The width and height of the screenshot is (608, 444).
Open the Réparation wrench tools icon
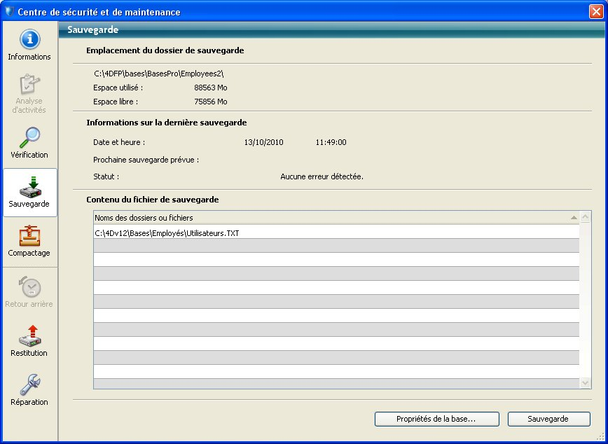click(x=29, y=384)
